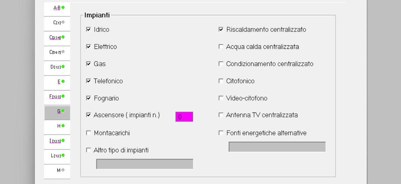
Task: Untick the Gas checkbox
Action: click(x=89, y=64)
